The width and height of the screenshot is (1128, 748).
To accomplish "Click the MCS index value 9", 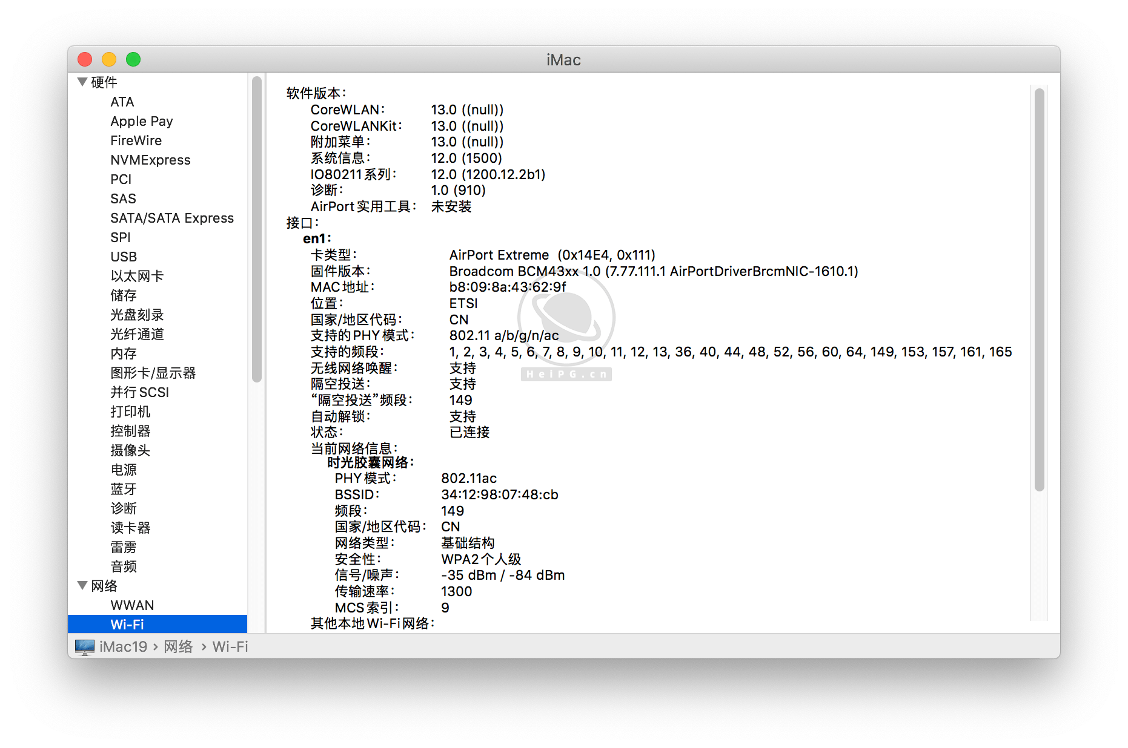I will click(x=445, y=608).
